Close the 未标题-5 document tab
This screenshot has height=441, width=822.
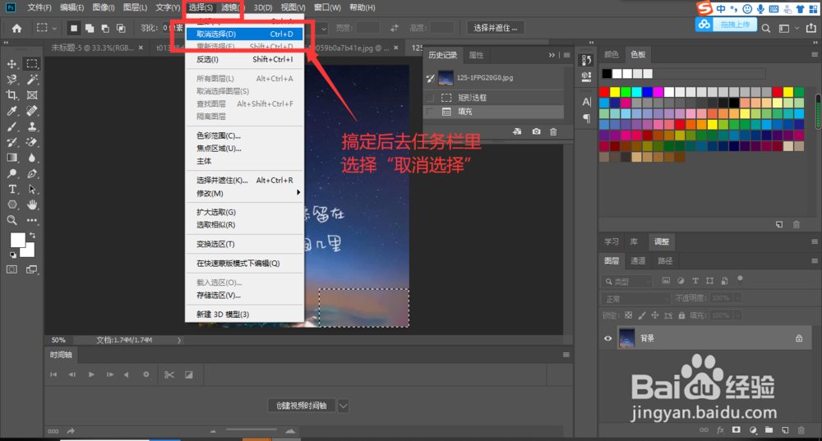[x=141, y=48]
